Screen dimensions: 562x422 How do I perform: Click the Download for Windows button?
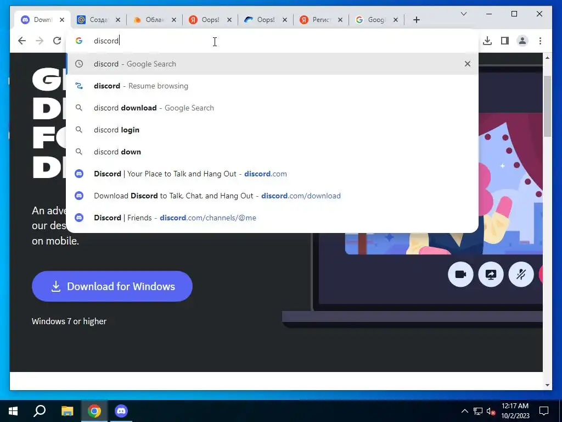(112, 286)
